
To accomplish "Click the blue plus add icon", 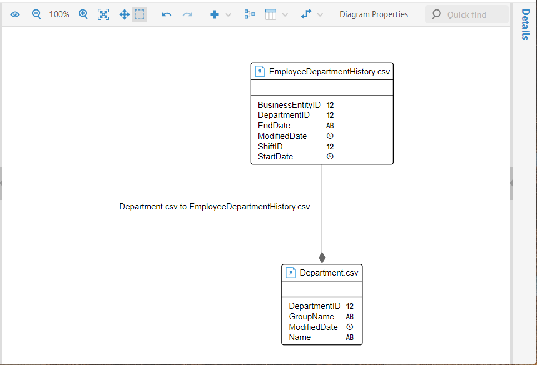I will pos(214,14).
